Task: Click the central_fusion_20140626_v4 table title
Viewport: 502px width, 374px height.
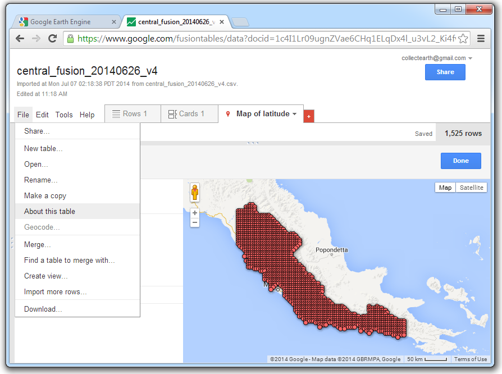Action: point(87,71)
